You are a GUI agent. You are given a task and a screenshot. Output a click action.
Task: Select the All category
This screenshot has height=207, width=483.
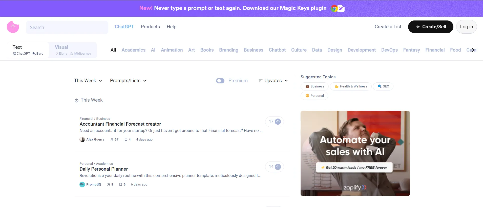pos(113,50)
